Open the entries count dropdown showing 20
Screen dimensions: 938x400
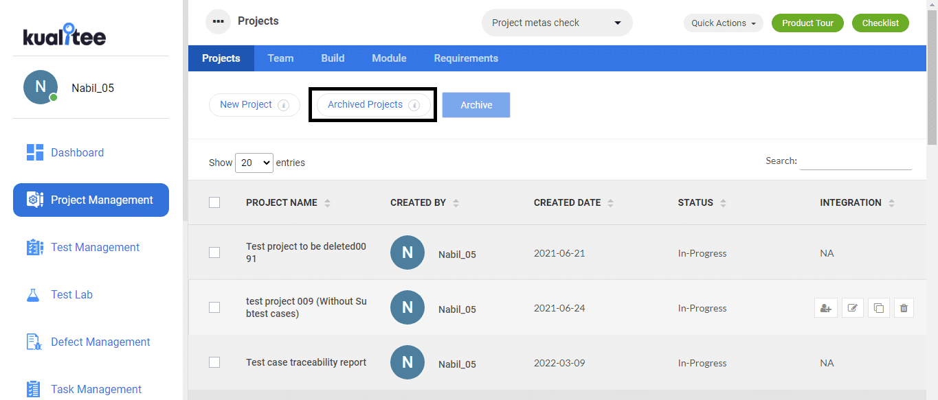254,163
